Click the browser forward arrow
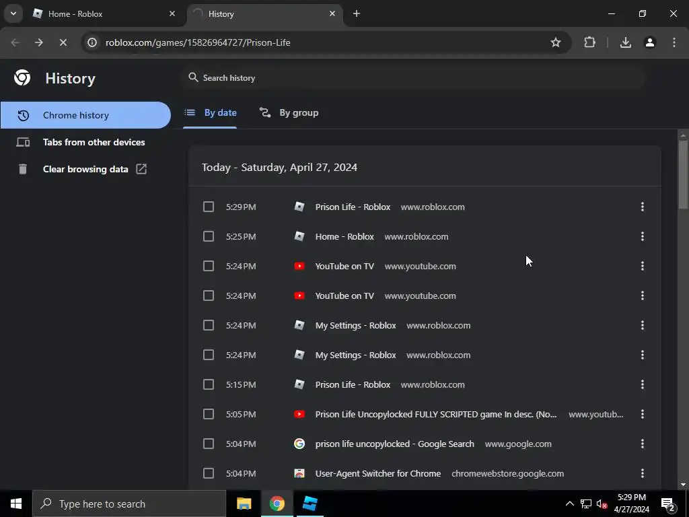The width and height of the screenshot is (689, 517). click(x=39, y=42)
